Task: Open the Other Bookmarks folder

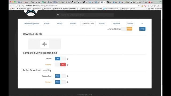Action: click(x=155, y=9)
